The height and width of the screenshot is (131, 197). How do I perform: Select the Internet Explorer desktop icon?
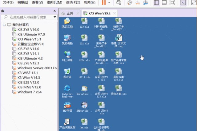67,91
